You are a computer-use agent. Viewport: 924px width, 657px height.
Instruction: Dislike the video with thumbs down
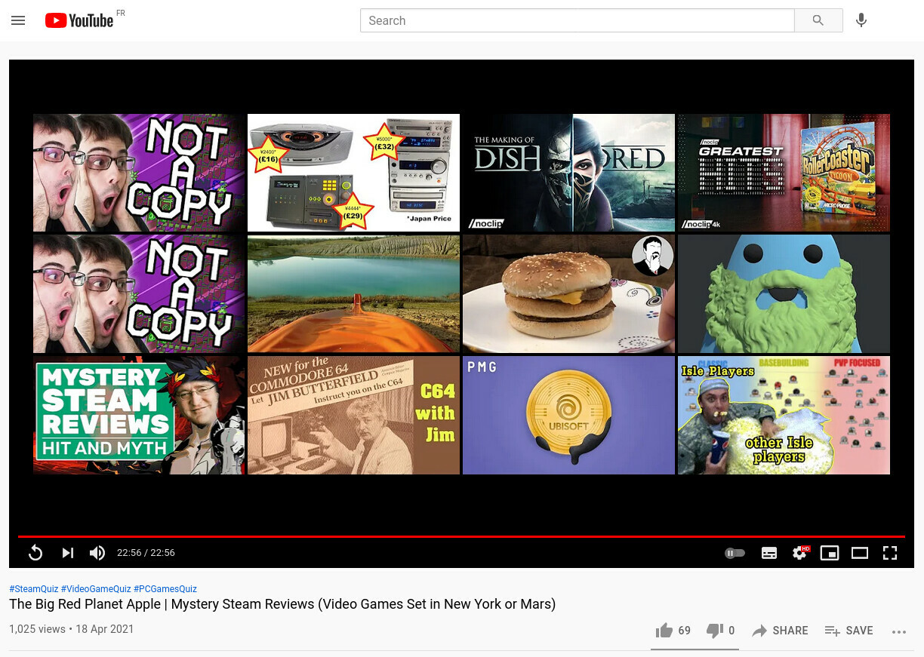714,631
